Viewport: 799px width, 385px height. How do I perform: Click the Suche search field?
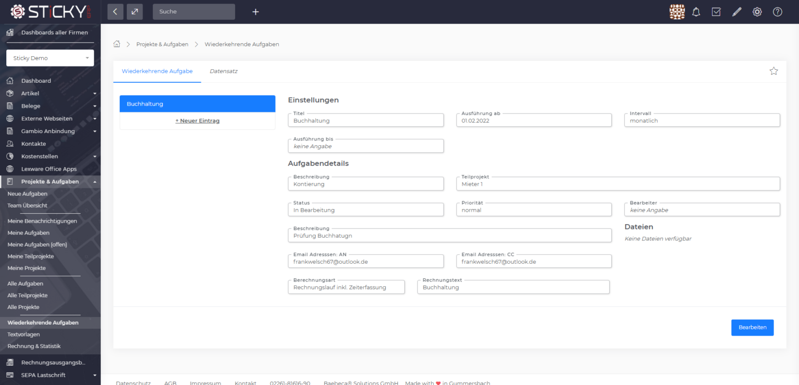coord(194,11)
